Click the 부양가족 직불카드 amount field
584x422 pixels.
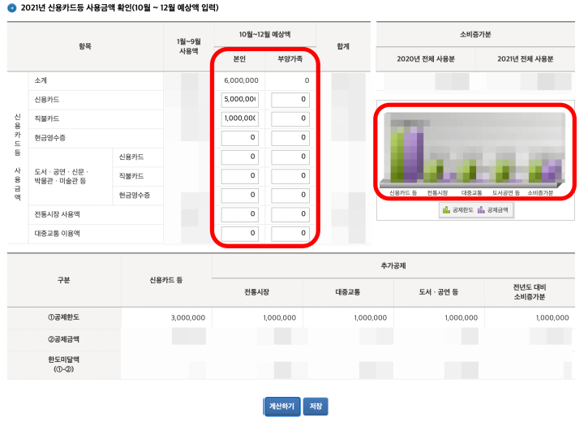coord(291,118)
